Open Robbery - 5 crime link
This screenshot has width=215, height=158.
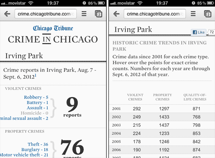click(36, 97)
